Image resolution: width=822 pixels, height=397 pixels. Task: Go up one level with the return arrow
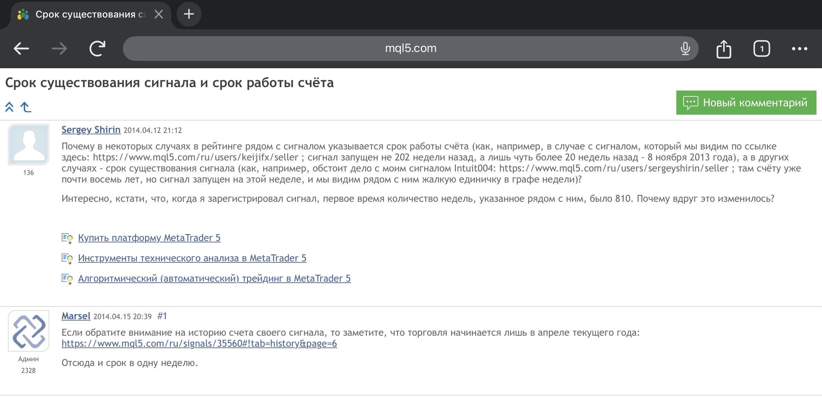(26, 107)
